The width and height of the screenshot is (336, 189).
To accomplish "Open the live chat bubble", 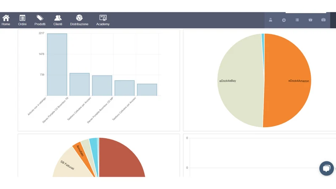I will click(x=326, y=168).
